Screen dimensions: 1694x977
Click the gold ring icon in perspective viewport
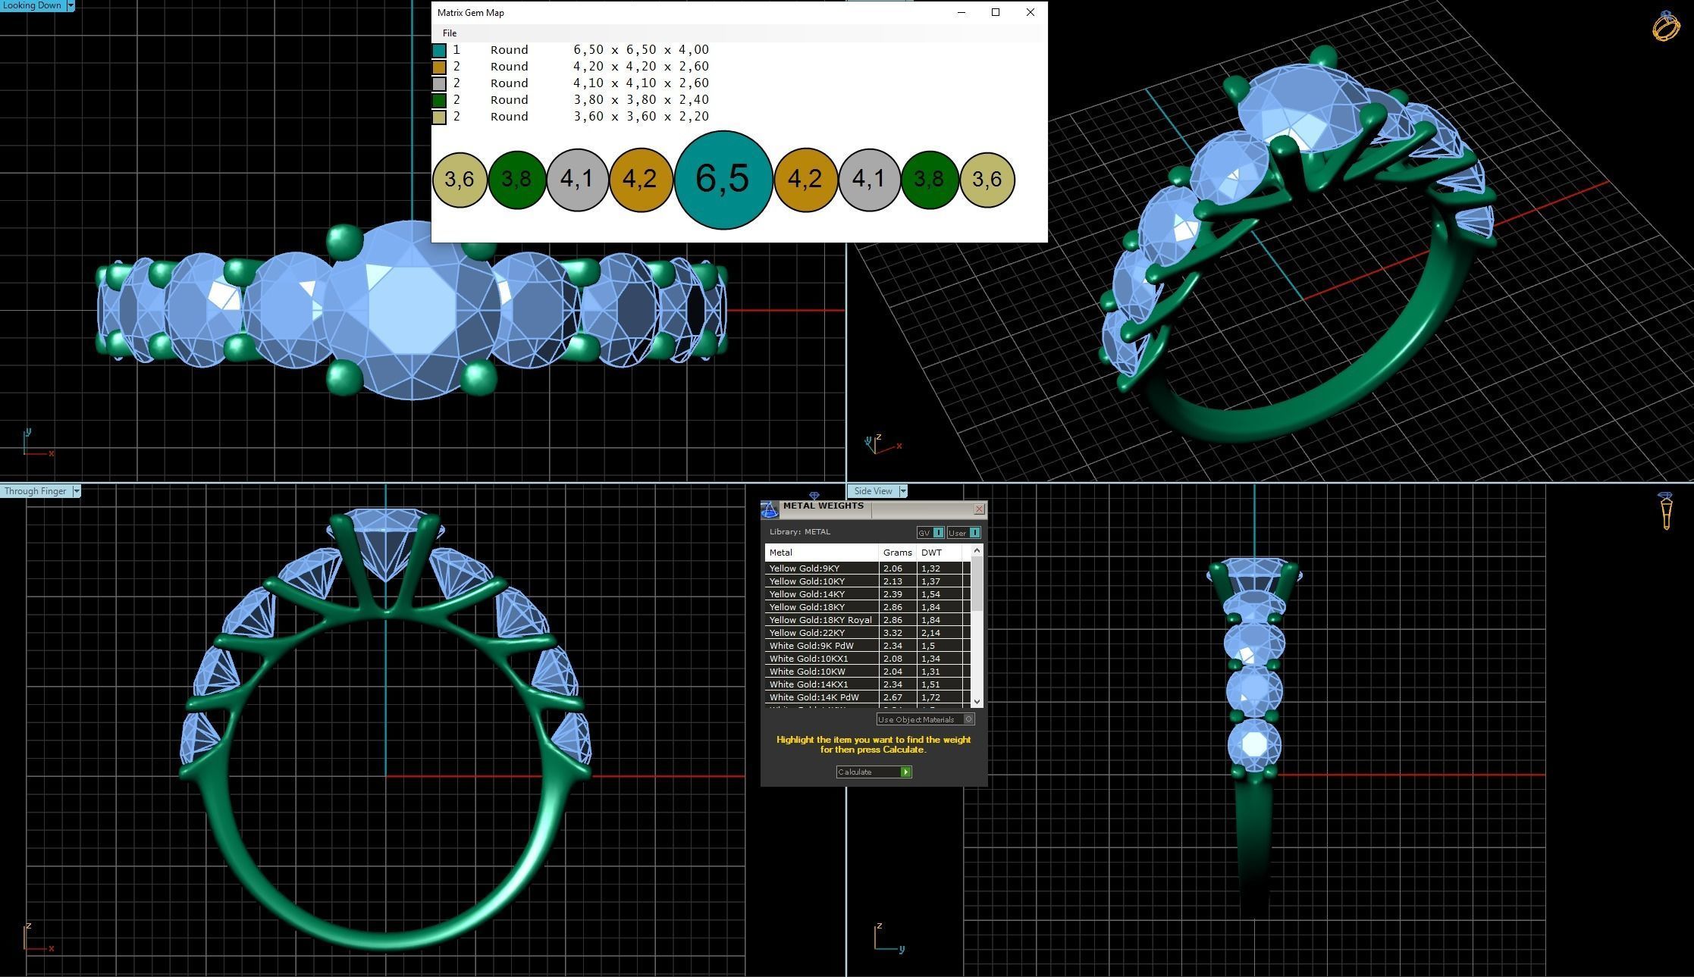tap(1666, 25)
